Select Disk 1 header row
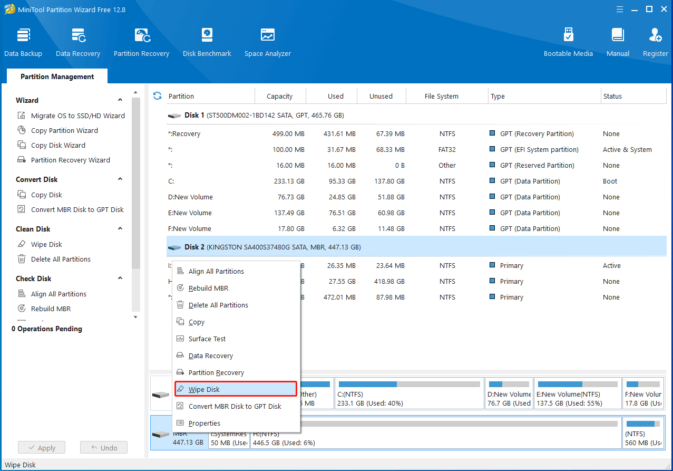Screen dimensions: 673x471 coord(416,115)
